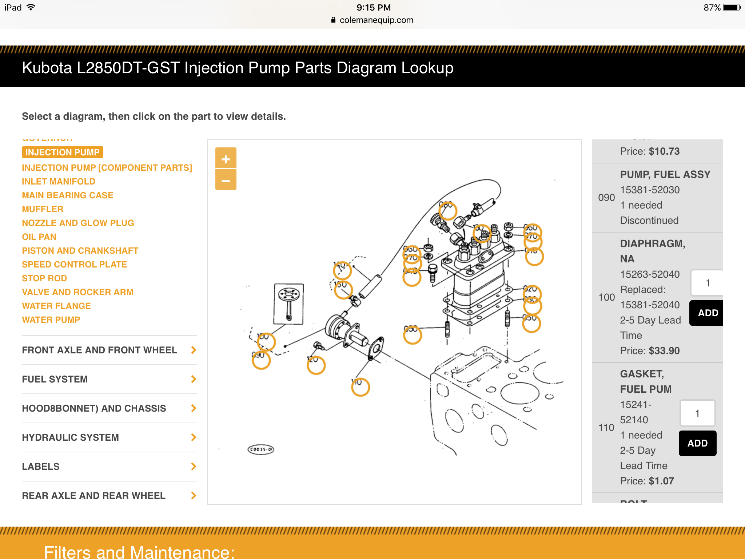Open the Speed Control Plate diagram
The image size is (745, 559).
coord(75,265)
